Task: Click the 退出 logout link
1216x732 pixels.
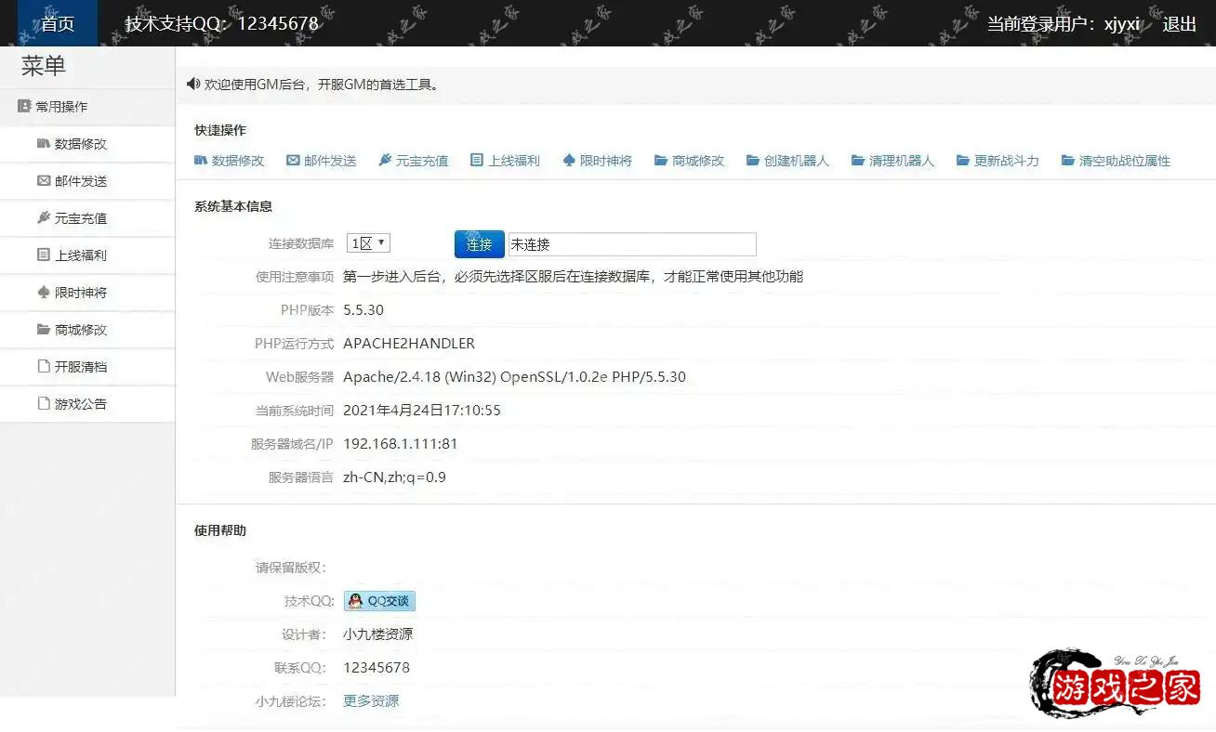Action: pos(1179,24)
